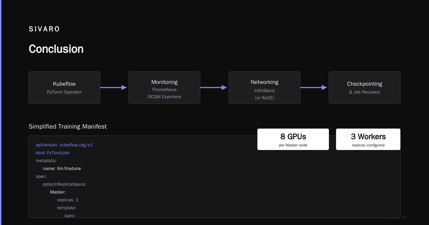
Task: Click the 8 GPUs stat card
Action: tap(293, 139)
